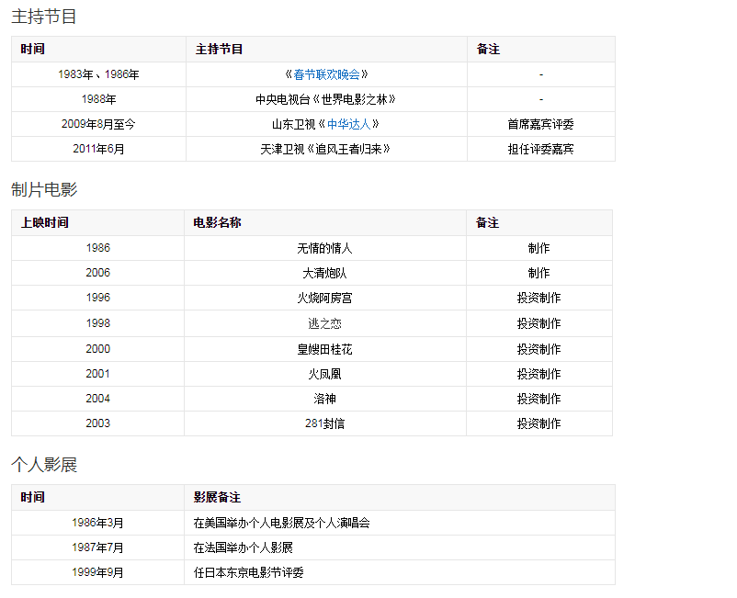Click the 在法国举办个人影展 entry
This screenshot has height=598, width=737.
point(243,547)
